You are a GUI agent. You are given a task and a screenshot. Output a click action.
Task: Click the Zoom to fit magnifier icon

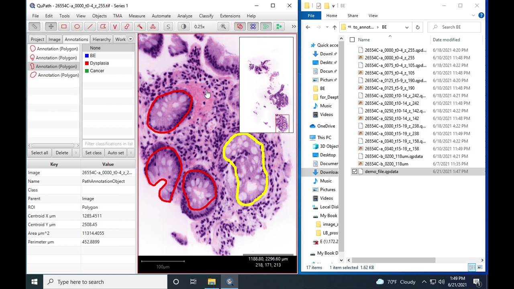click(x=223, y=26)
